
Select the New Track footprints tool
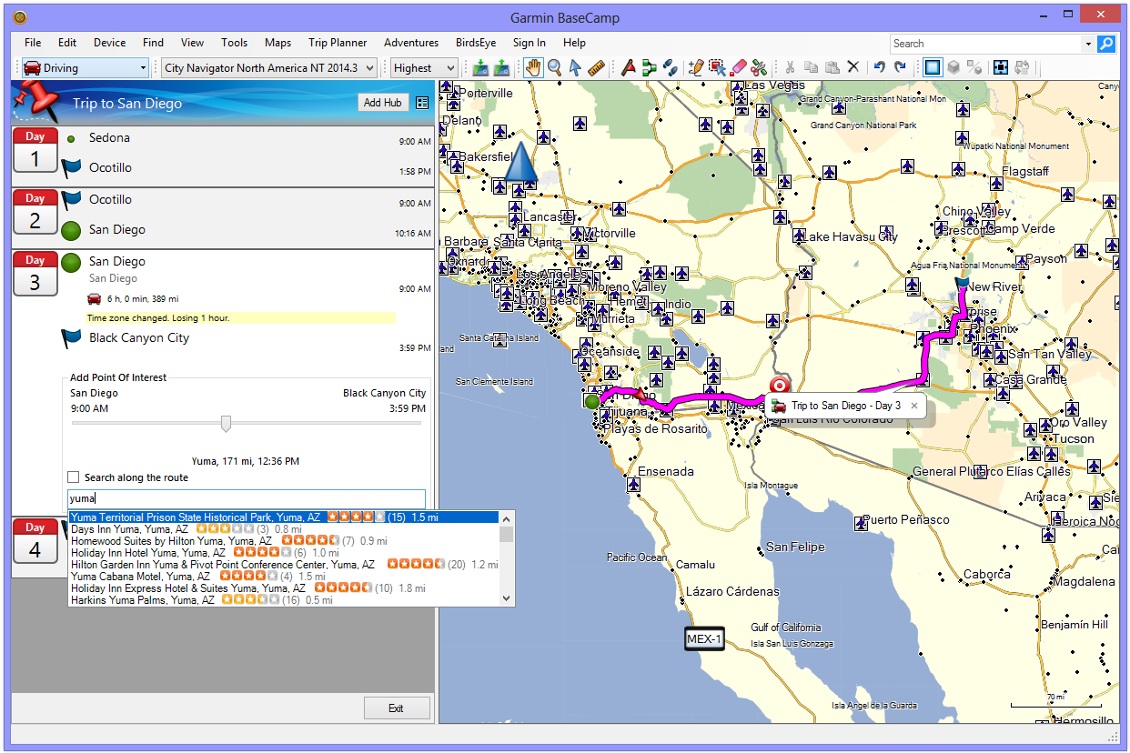(670, 67)
